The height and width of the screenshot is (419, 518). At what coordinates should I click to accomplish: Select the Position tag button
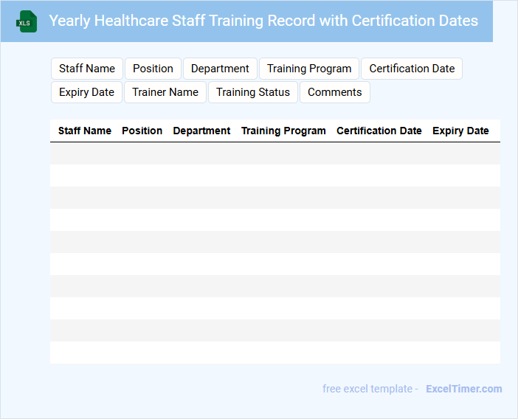point(153,69)
